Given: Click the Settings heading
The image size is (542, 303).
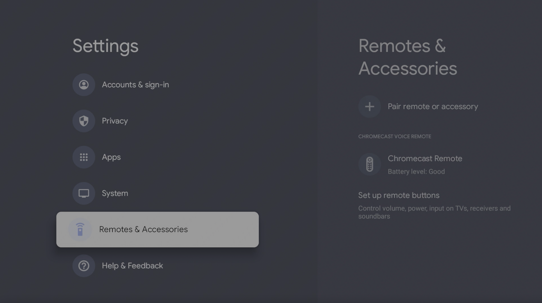Looking at the screenshot, I should 105,46.
